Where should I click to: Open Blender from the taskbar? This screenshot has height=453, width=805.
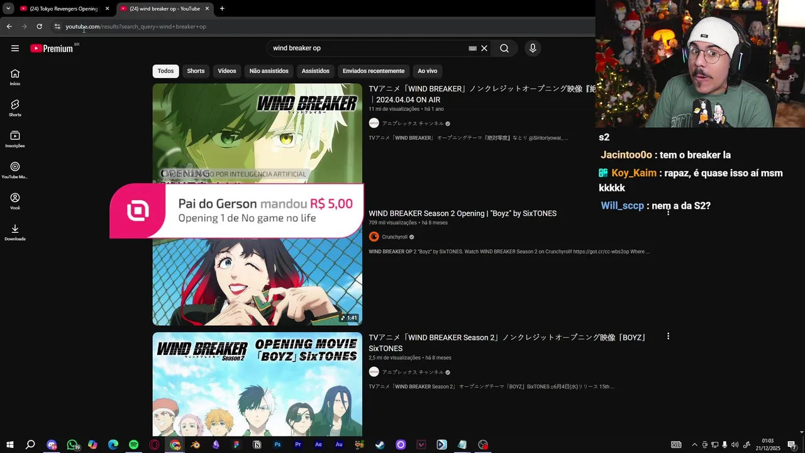click(x=196, y=445)
